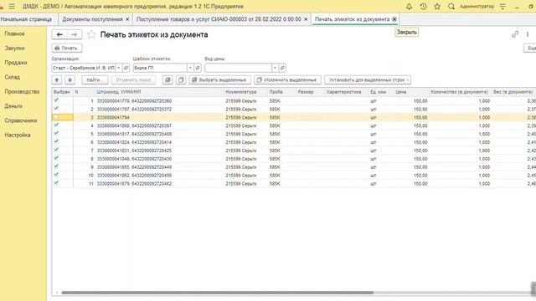Click horizontal scrollbar of the table
536x301 pixels.
click(x=218, y=293)
